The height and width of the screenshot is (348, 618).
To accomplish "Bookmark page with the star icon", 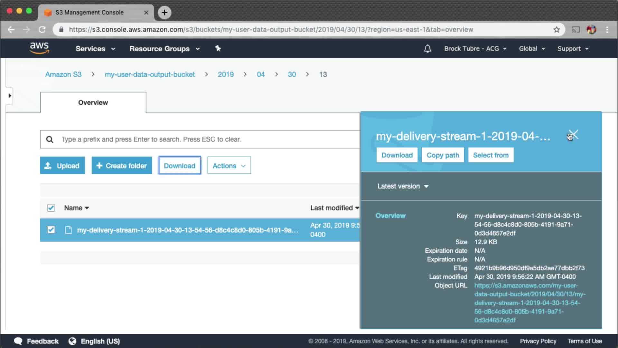I will (557, 30).
